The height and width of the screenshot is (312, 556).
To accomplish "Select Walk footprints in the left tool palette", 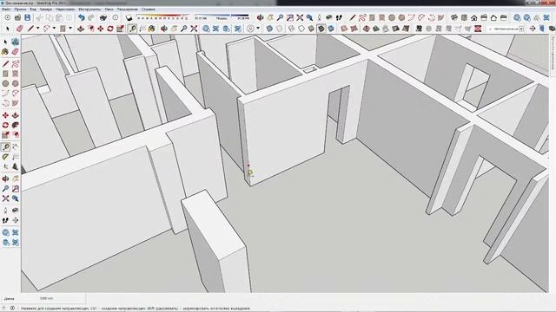I will [x=5, y=220].
